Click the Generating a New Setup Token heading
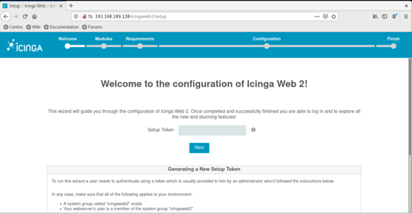Image resolution: width=412 pixels, height=214 pixels. (204, 169)
